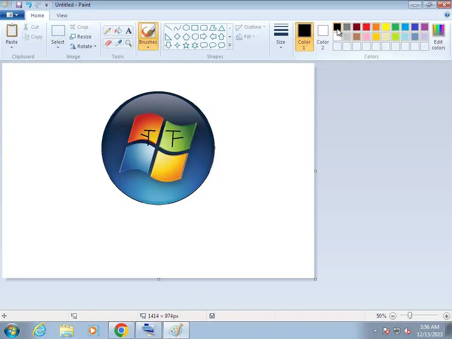Choose the Curve shape
This screenshot has width=452, height=339.
(177, 28)
